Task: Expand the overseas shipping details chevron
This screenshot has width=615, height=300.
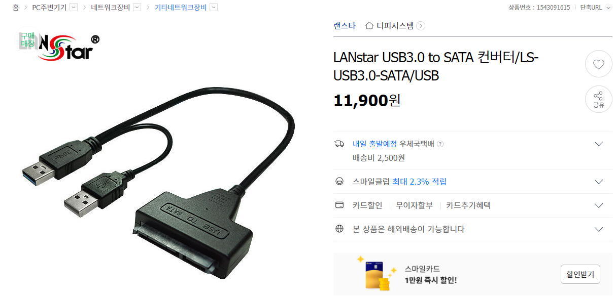Action: (x=599, y=229)
